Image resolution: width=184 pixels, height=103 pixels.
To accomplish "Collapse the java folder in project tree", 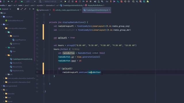I will [x=1, y=24].
